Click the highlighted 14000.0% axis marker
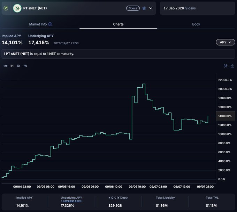237x212 pixels. [x=225, y=116]
